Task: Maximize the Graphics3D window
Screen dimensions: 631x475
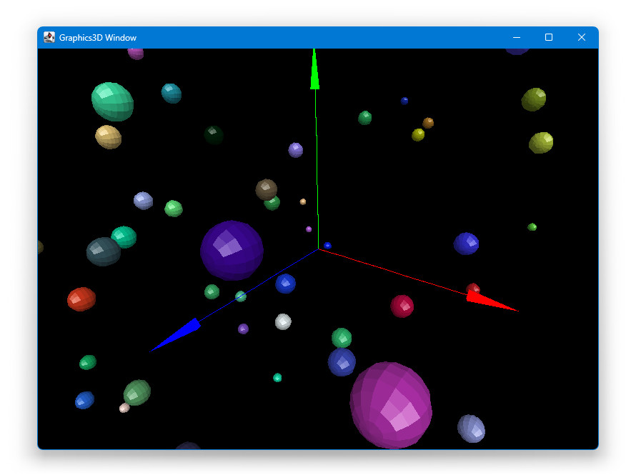Action: click(549, 38)
